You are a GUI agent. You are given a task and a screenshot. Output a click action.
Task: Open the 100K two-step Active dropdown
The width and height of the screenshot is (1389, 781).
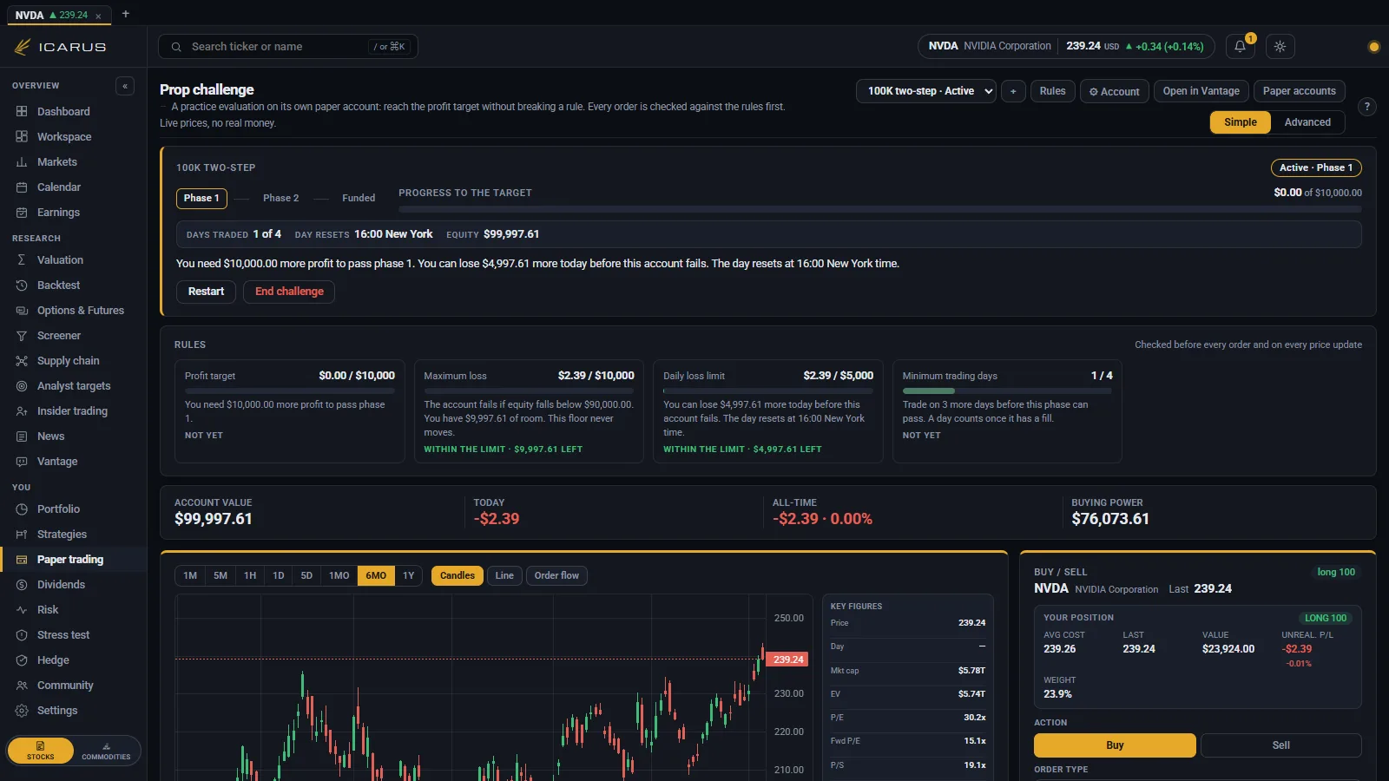(926, 91)
